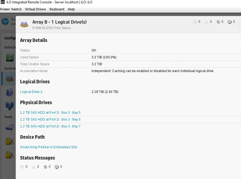Open the Help menu
The width and height of the screenshot is (241, 179).
71,9
